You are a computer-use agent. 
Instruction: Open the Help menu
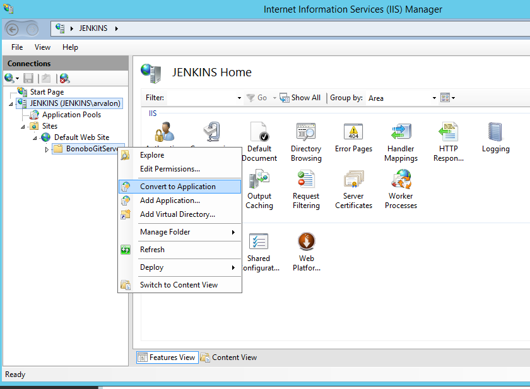[x=70, y=47]
